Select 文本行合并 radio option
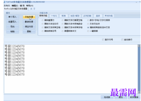This screenshot has width=141, height=101. coord(94,24)
